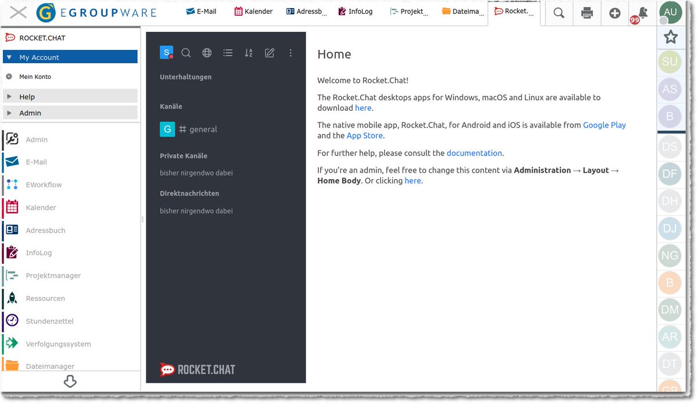Switch to the Kalender tab
Image resolution: width=697 pixels, height=403 pixels.
click(254, 11)
